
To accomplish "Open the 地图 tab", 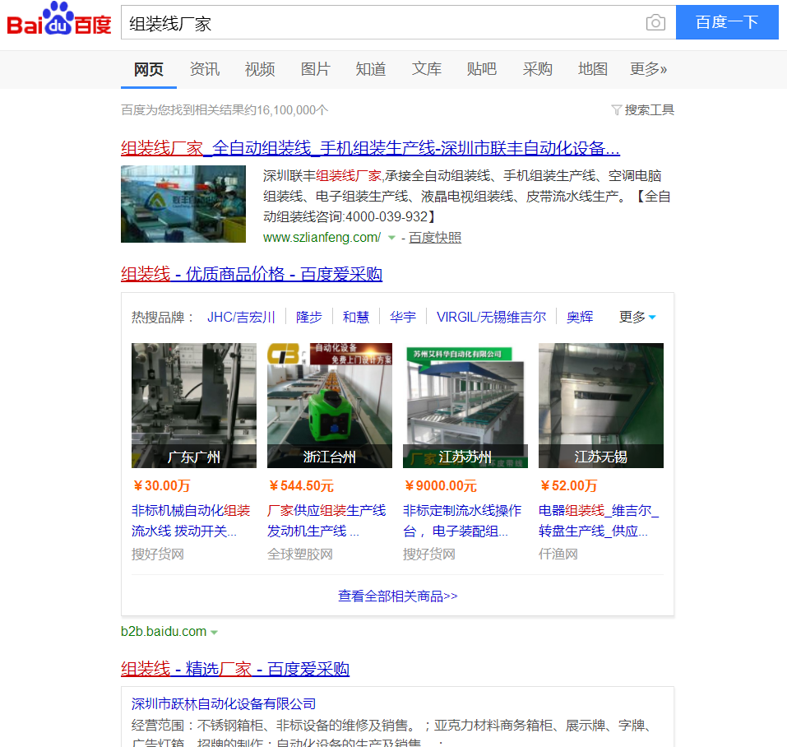I will (x=592, y=69).
